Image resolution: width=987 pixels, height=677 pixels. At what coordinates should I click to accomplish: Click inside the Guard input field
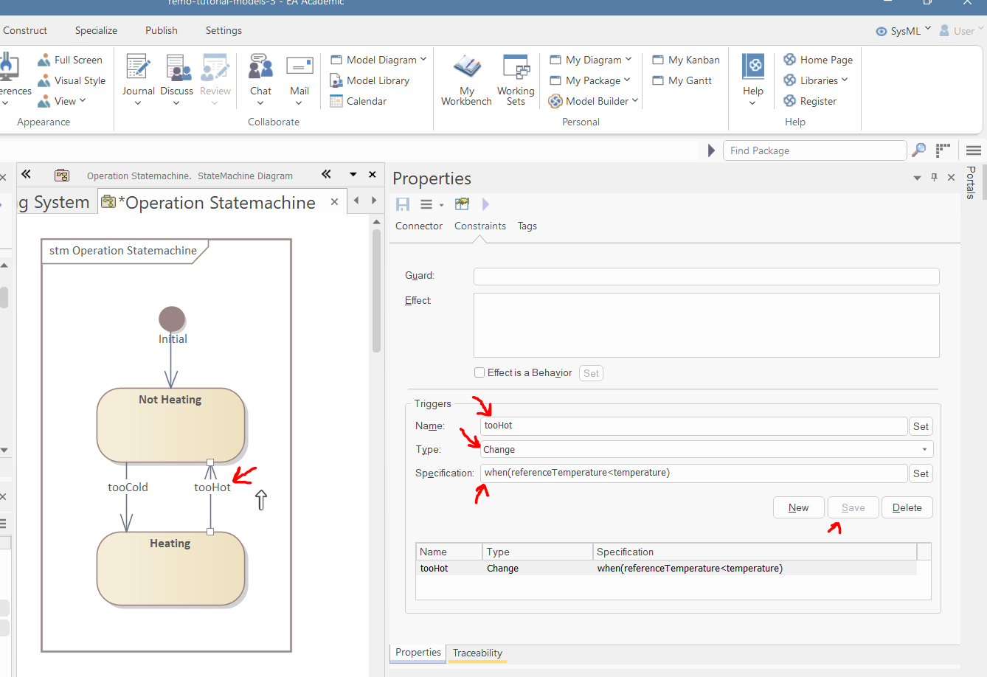pos(706,277)
